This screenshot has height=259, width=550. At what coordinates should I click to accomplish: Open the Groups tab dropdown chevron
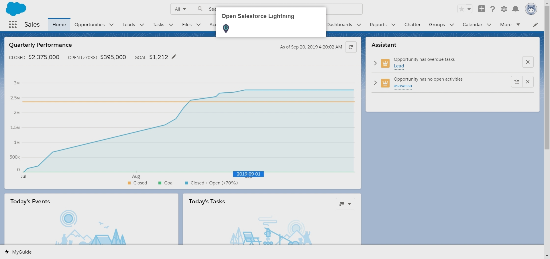point(452,25)
